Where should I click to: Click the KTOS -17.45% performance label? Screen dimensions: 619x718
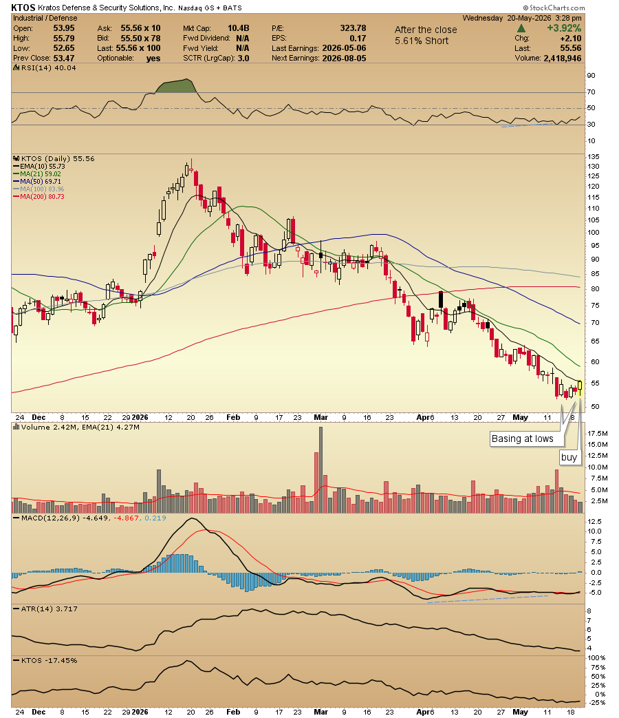coord(50,661)
